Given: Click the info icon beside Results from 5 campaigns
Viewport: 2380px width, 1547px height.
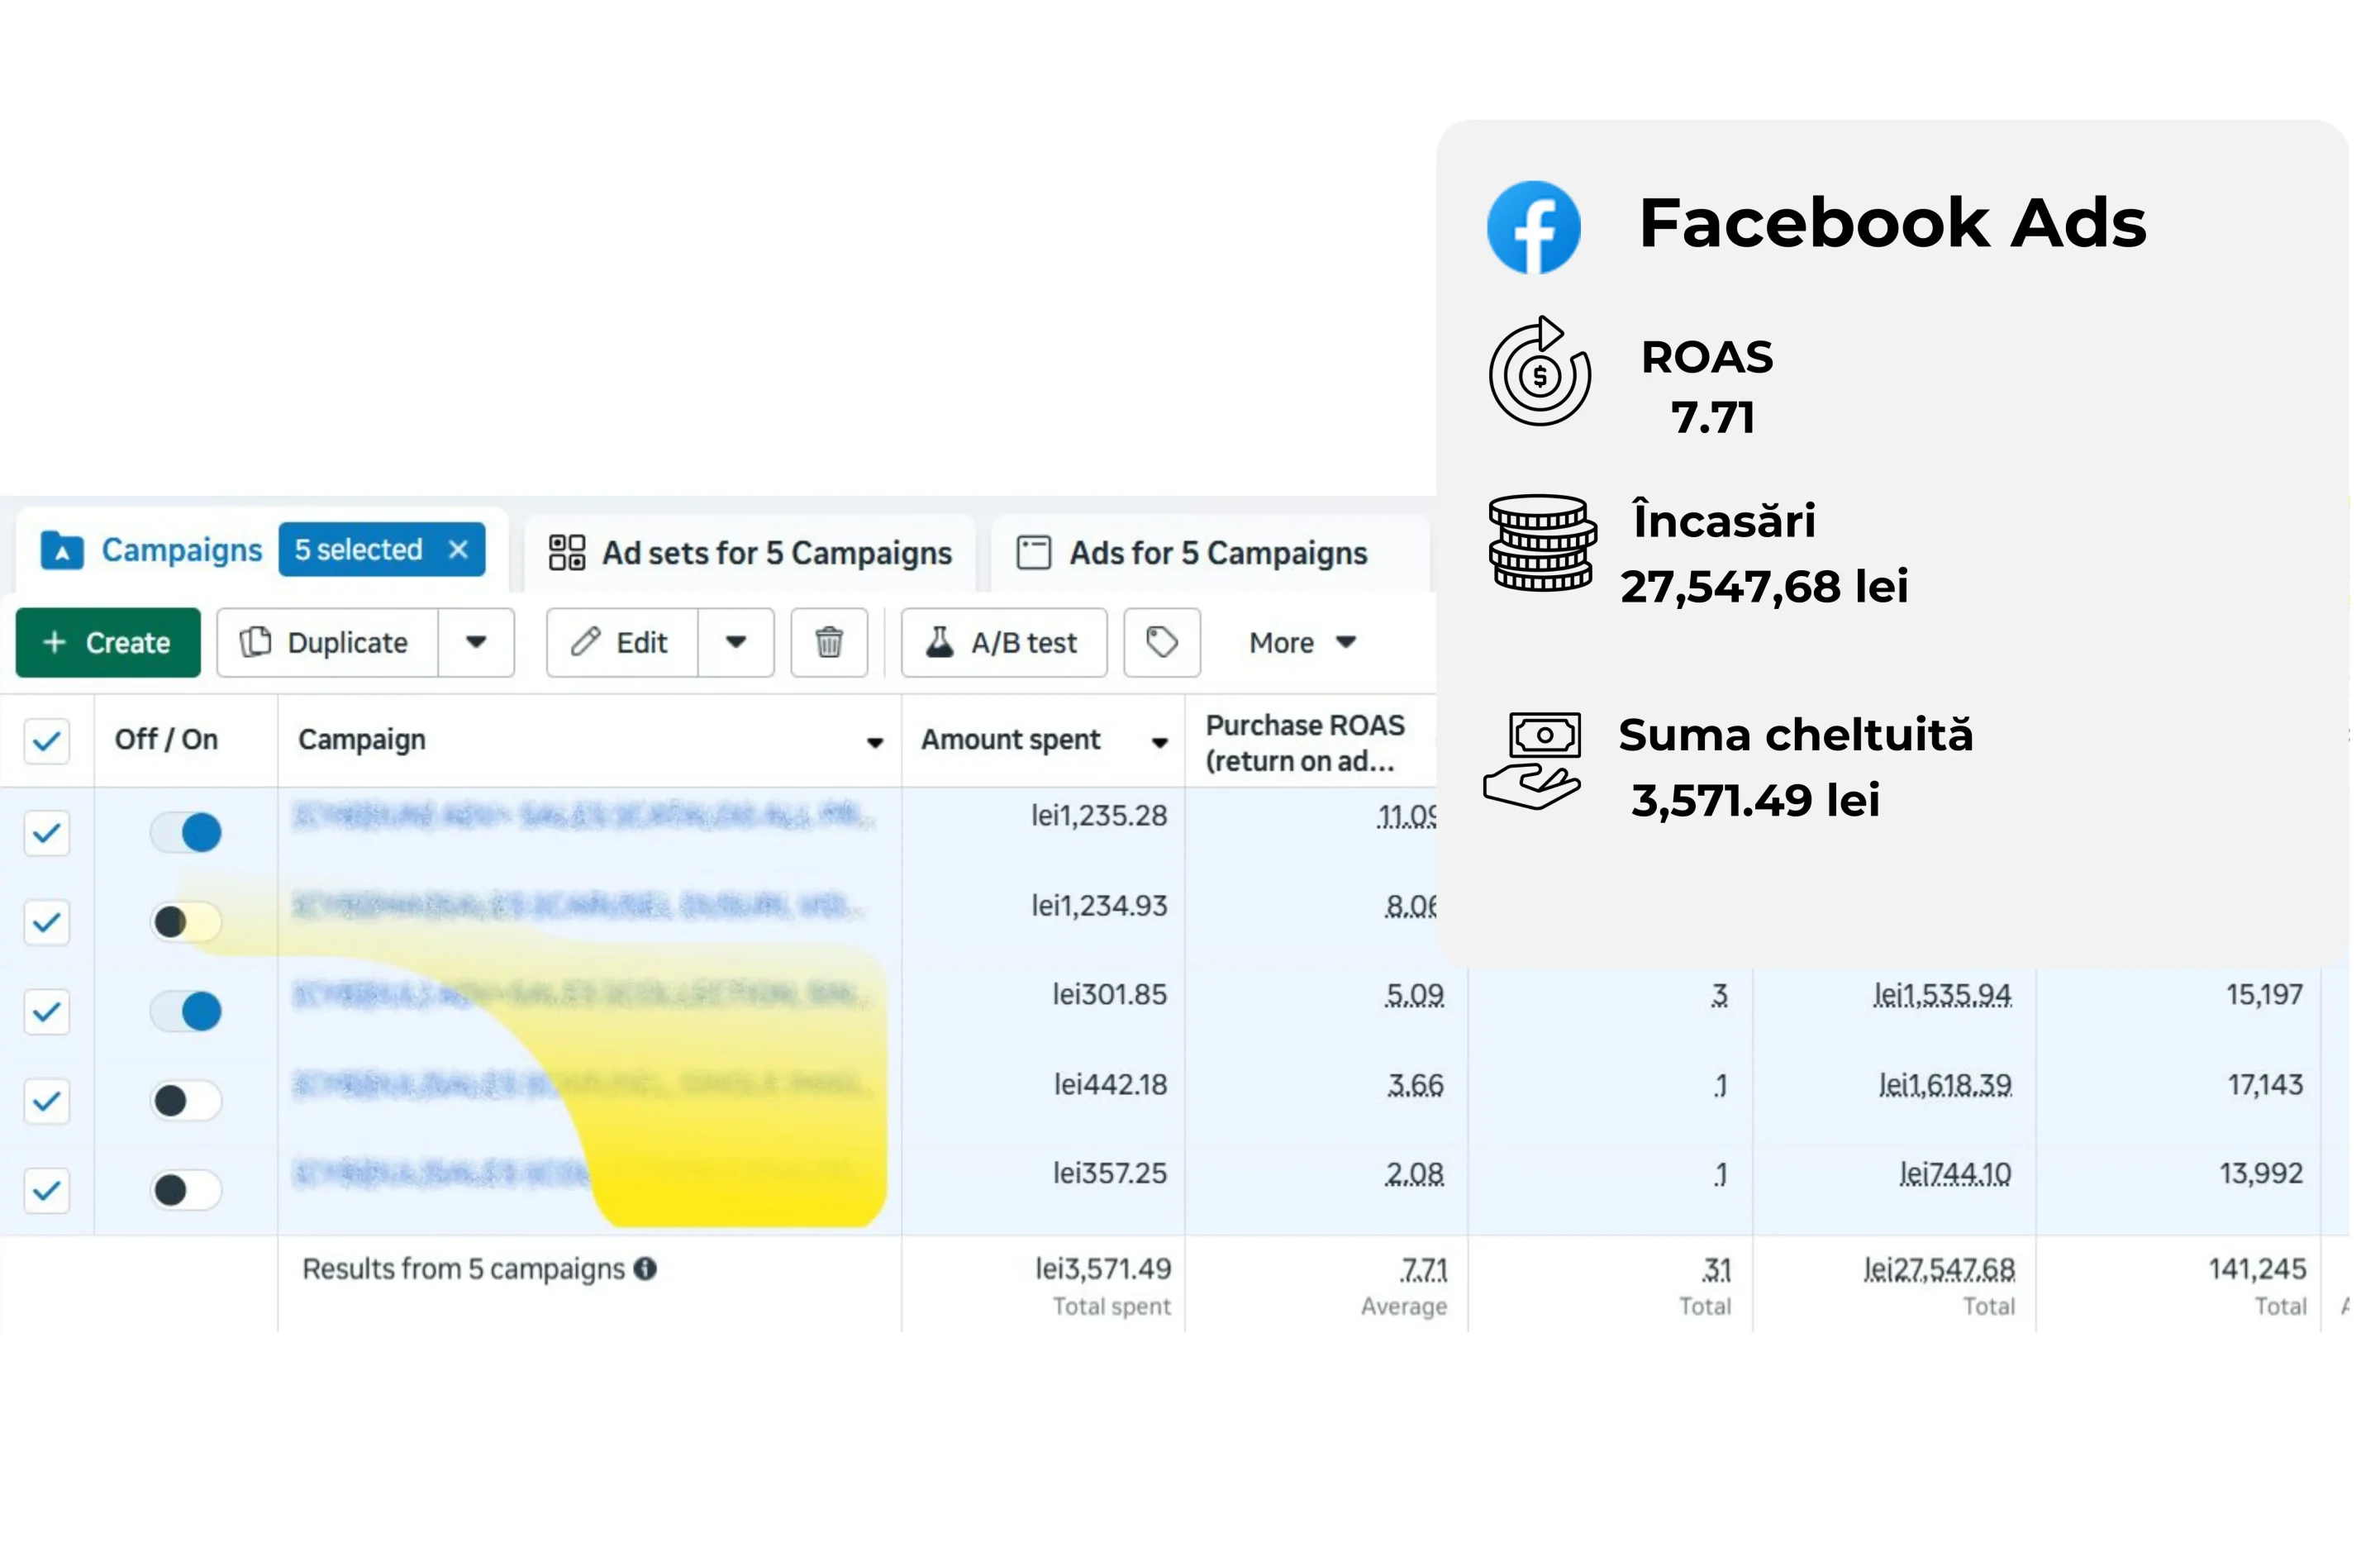Looking at the screenshot, I should 645,1268.
